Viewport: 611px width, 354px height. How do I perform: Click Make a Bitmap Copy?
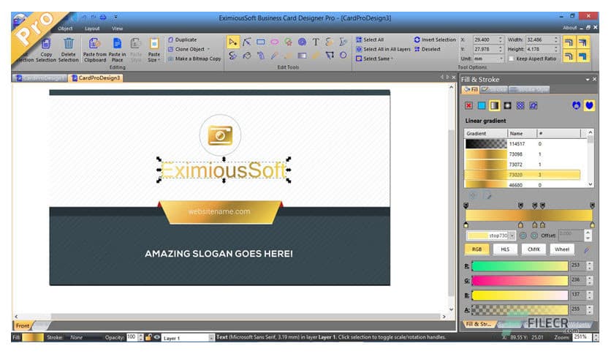tap(194, 59)
